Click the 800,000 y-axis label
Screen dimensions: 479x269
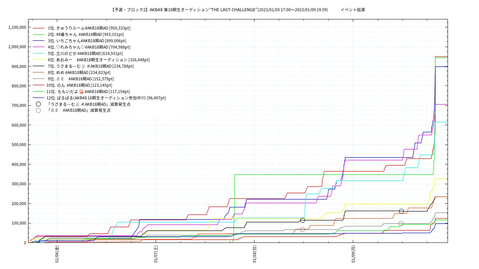point(19,86)
